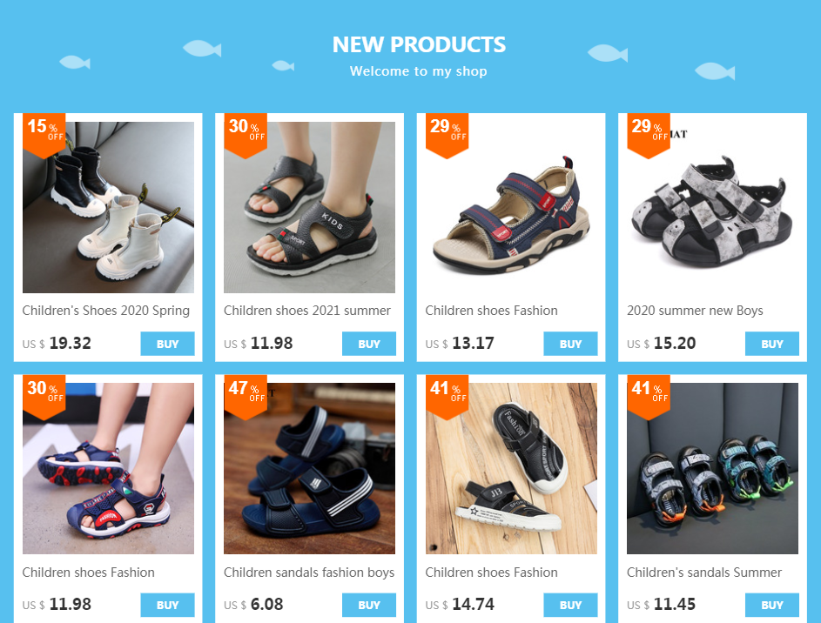Buy the $11.98 summer 2021 sandals

click(369, 344)
